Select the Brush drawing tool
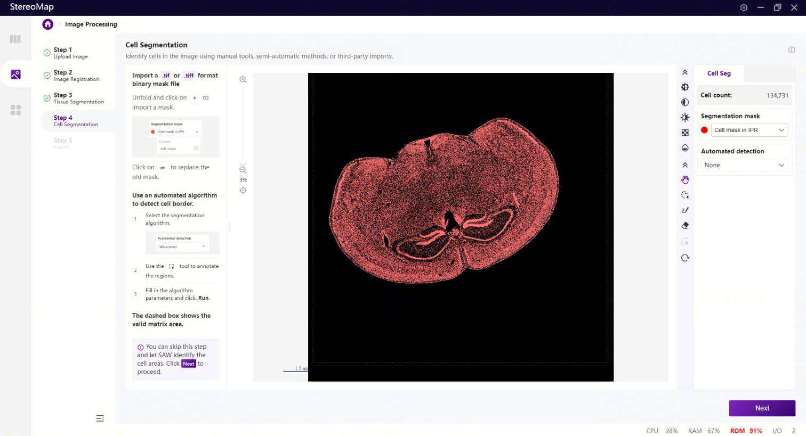806x436 pixels. 685,210
